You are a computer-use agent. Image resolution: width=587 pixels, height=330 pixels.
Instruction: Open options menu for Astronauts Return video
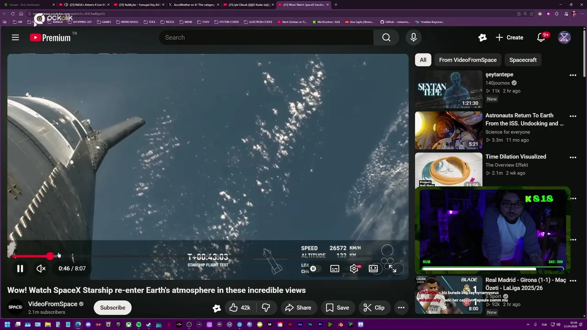click(x=573, y=116)
